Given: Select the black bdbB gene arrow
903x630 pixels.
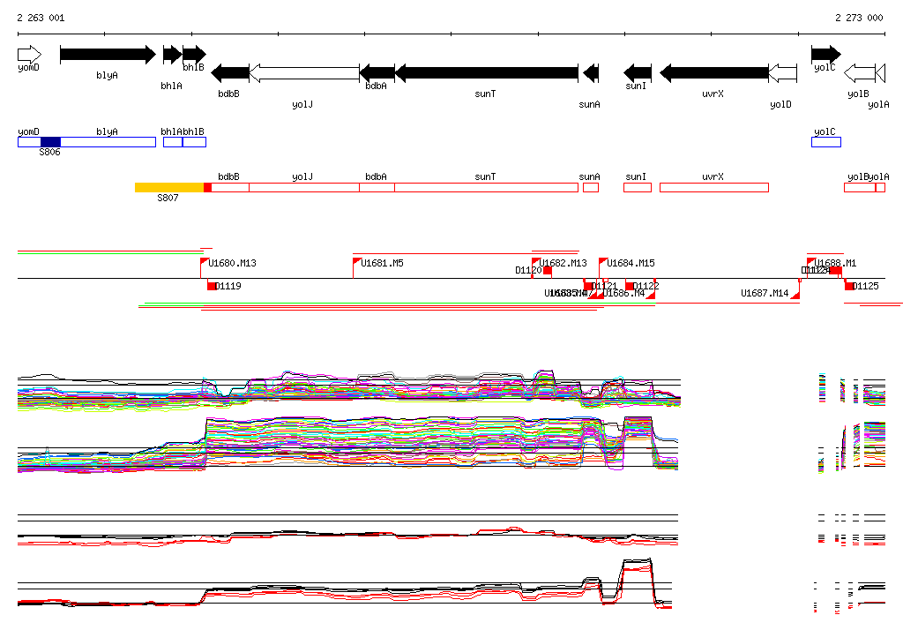Looking at the screenshot, I should tap(230, 72).
